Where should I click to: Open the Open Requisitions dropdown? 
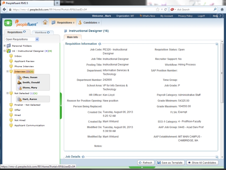click(37, 39)
